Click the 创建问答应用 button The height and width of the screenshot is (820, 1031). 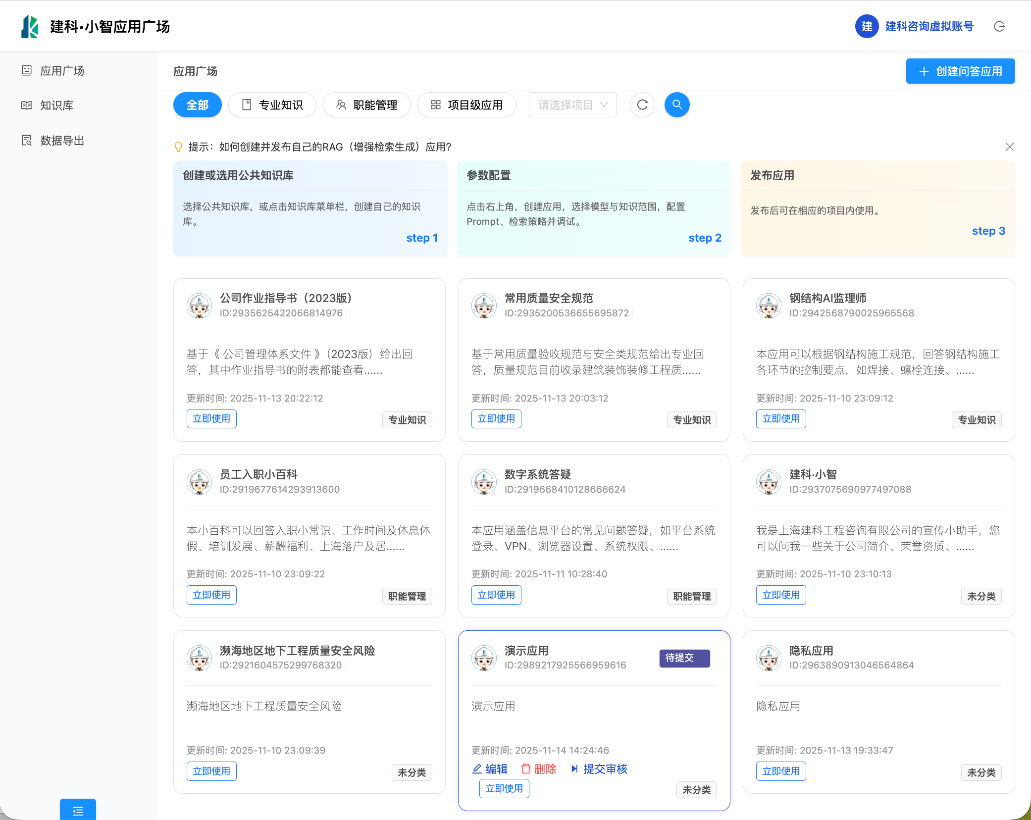click(x=960, y=71)
